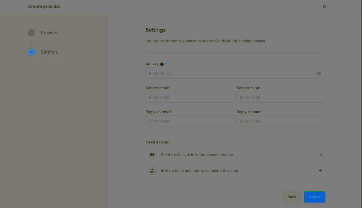This screenshot has height=208, width=362.
Task: Click the book icon next to documentation guide
Action: (152, 155)
